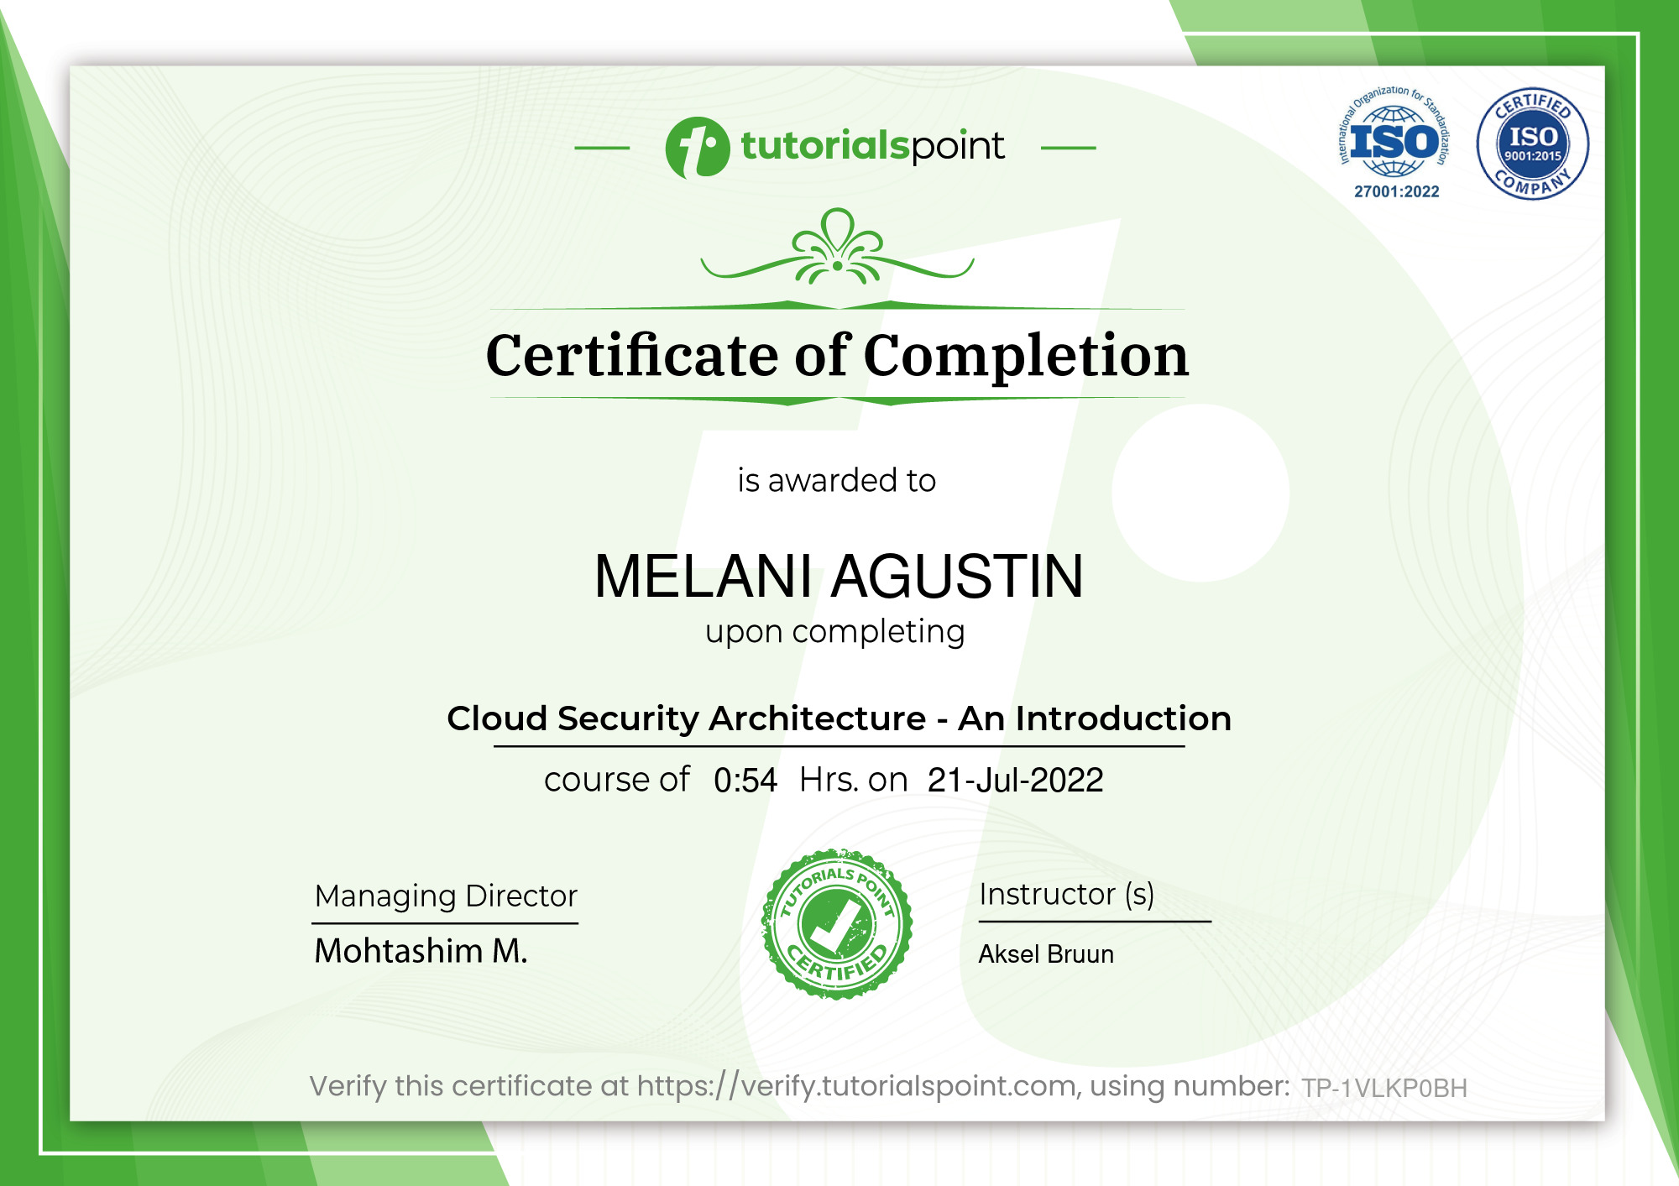
Task: Select the instructor name Aksel Bruun
Action: click(1047, 954)
